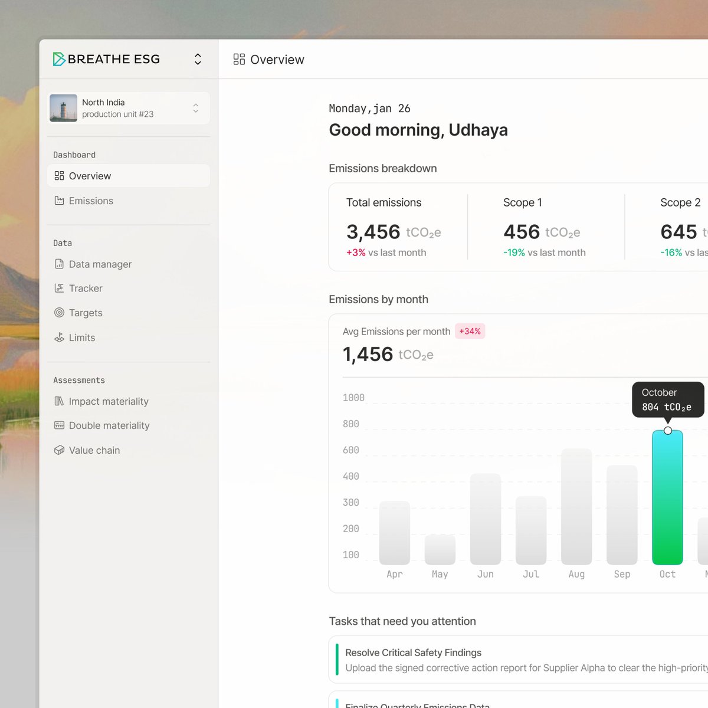Image resolution: width=708 pixels, height=708 pixels.
Task: Open the North India production unit selector
Action: click(129, 108)
